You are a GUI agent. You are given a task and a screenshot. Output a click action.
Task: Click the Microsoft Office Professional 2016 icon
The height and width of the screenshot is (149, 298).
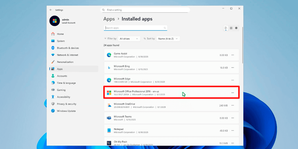point(109,93)
